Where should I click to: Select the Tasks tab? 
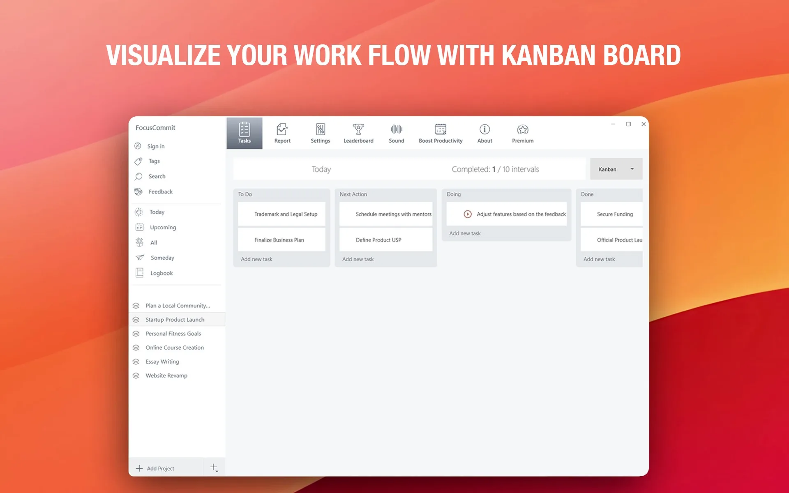[245, 133]
